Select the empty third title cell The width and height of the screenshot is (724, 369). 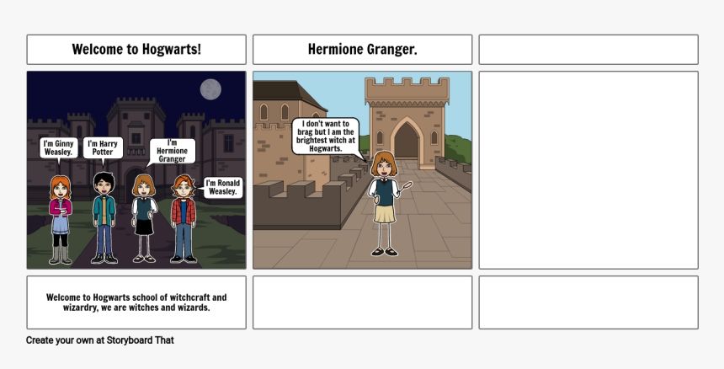tap(588, 50)
